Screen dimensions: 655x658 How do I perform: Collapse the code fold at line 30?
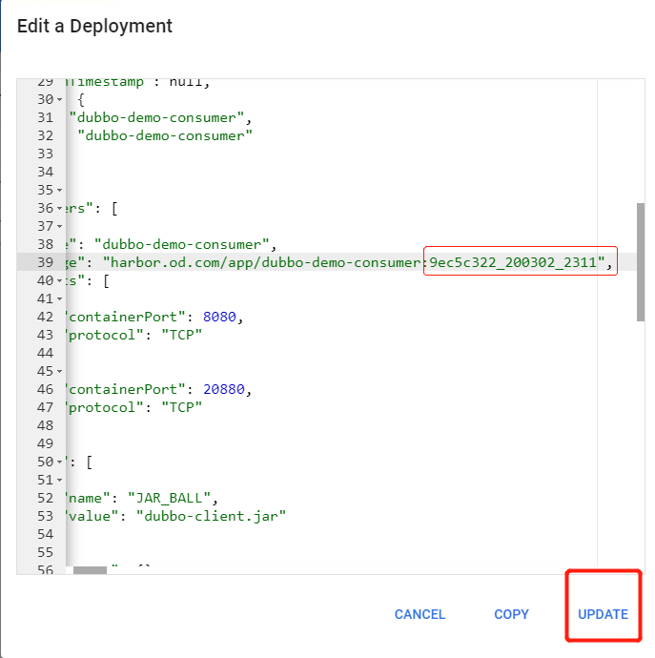coord(60,100)
